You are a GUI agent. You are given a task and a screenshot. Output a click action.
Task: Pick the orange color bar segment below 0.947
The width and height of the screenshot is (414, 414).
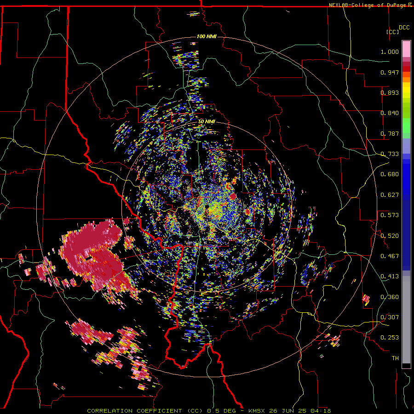click(406, 80)
